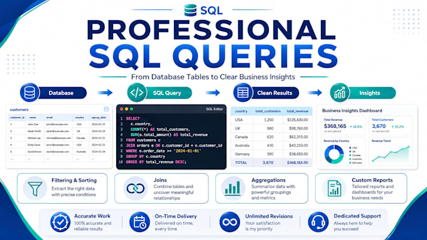Click the Revenue by Country donut chart
The image size is (427, 240).
coord(334,154)
